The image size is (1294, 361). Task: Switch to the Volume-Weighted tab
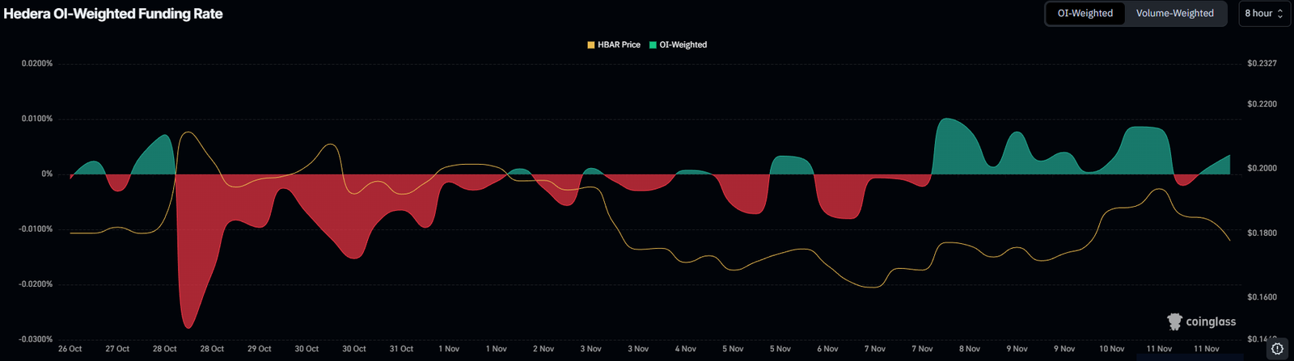[1174, 14]
